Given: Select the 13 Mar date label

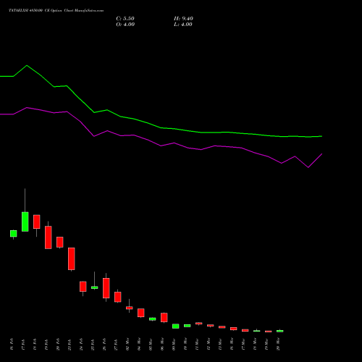Looking at the screenshot, I should point(220,344).
